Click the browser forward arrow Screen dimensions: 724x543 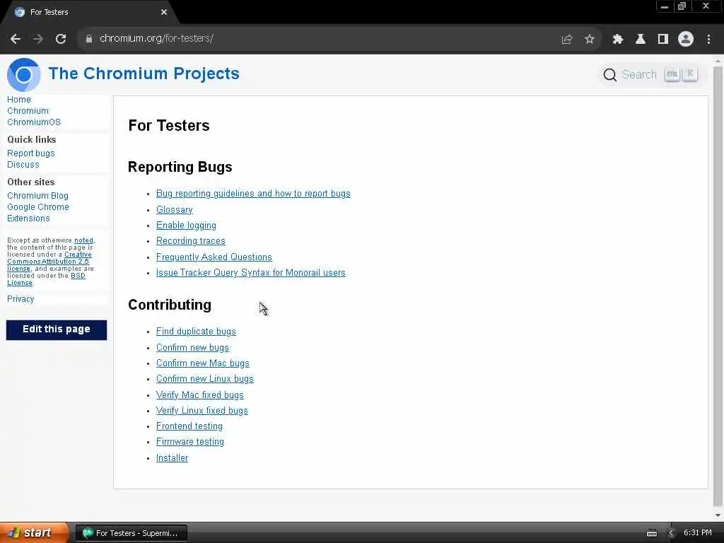click(x=38, y=39)
